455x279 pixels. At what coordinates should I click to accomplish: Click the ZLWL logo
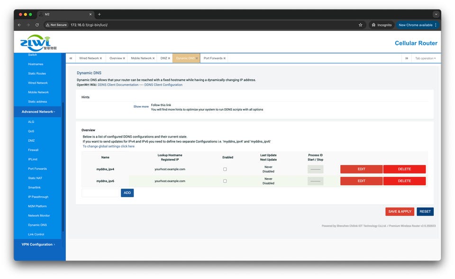[x=38, y=43]
